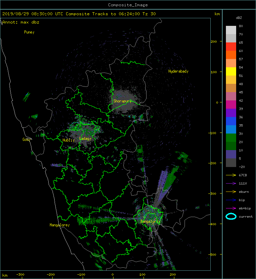Click the brown 48 dBZ swatch
Screen dimensions: 256x279
231,88
